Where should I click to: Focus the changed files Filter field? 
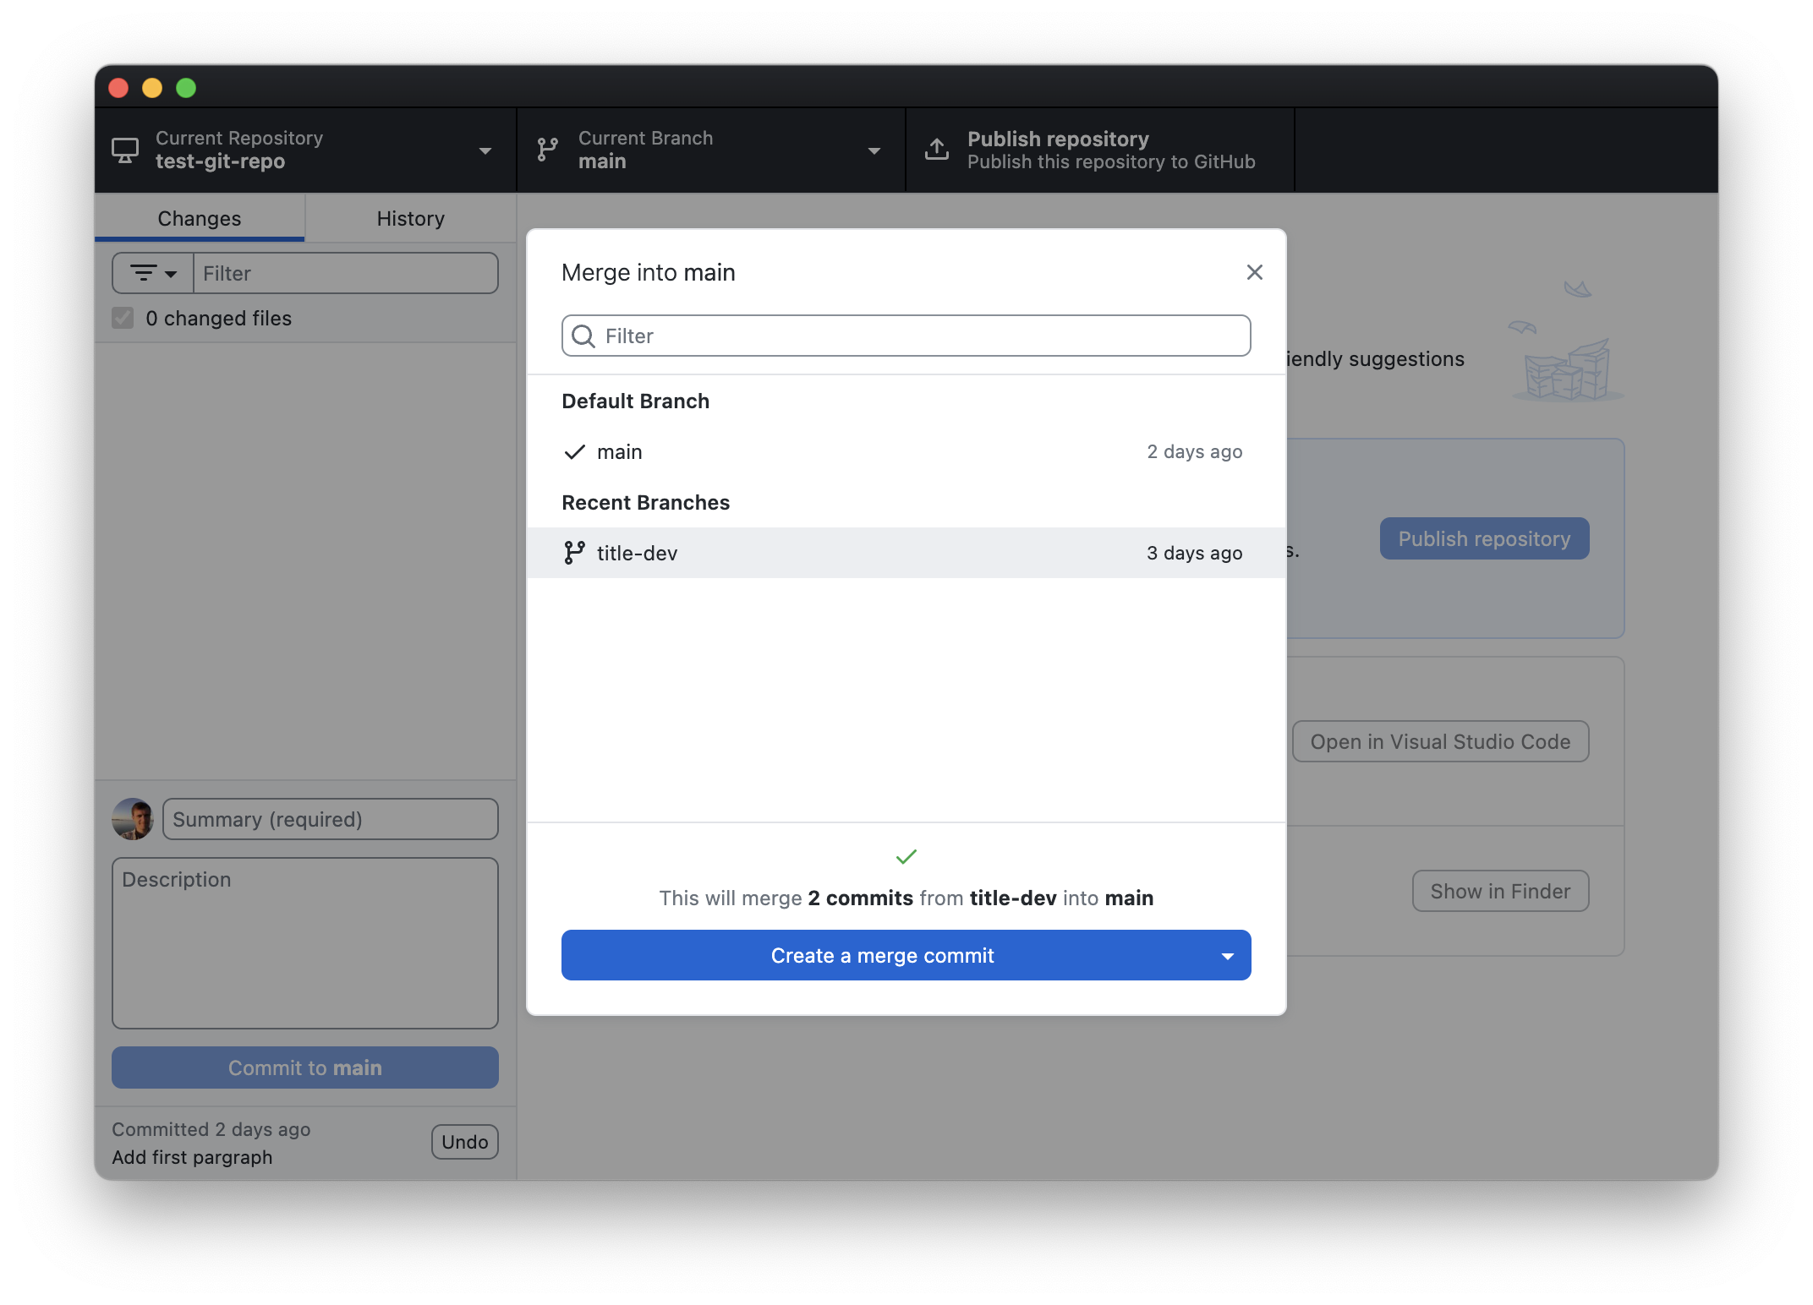click(346, 273)
